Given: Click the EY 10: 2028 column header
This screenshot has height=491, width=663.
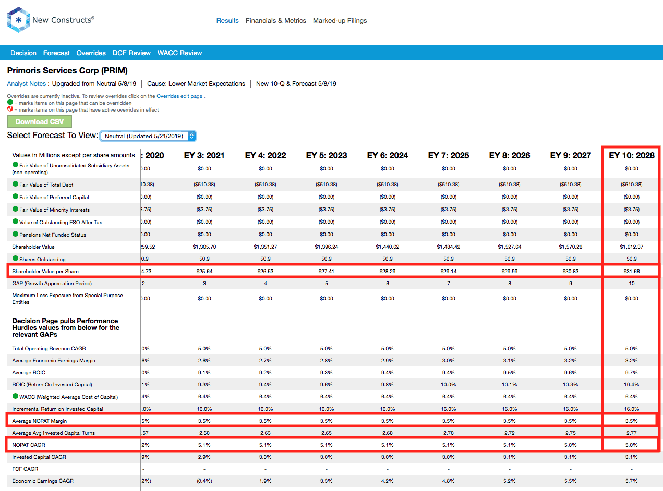Looking at the screenshot, I should pyautogui.click(x=632, y=155).
